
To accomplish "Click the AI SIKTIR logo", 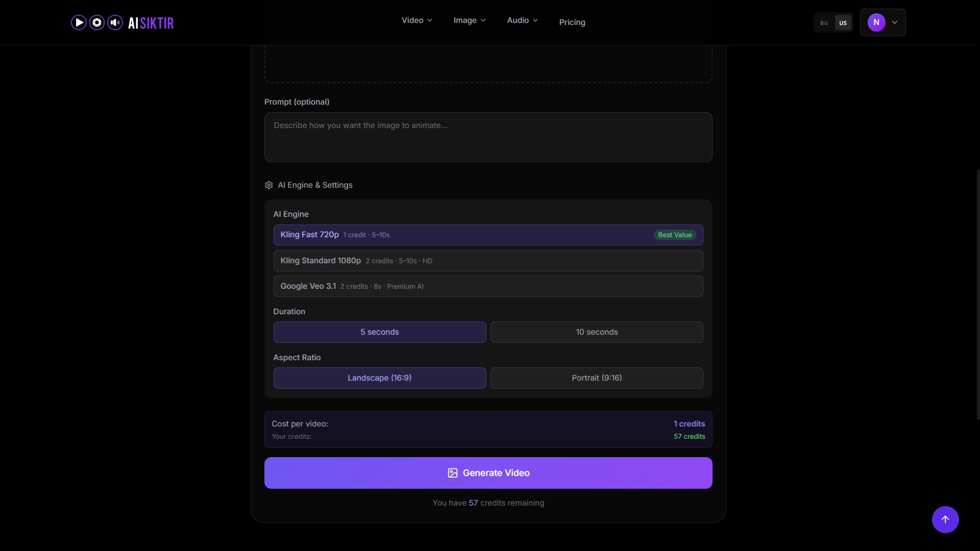I will (x=151, y=22).
